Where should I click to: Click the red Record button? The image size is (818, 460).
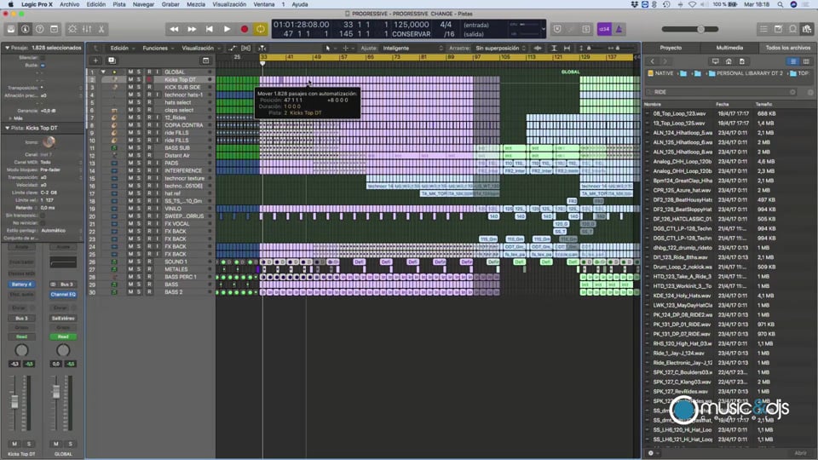[245, 29]
